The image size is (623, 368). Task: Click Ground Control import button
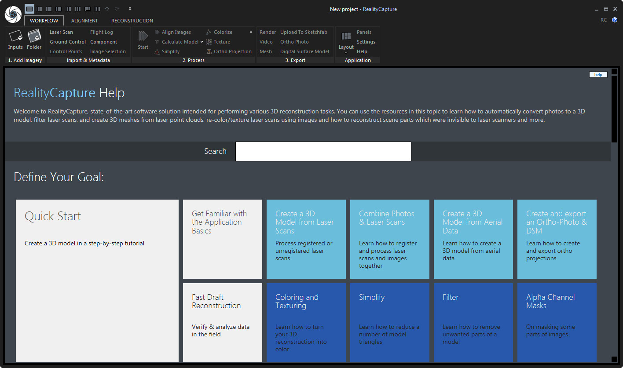point(68,42)
